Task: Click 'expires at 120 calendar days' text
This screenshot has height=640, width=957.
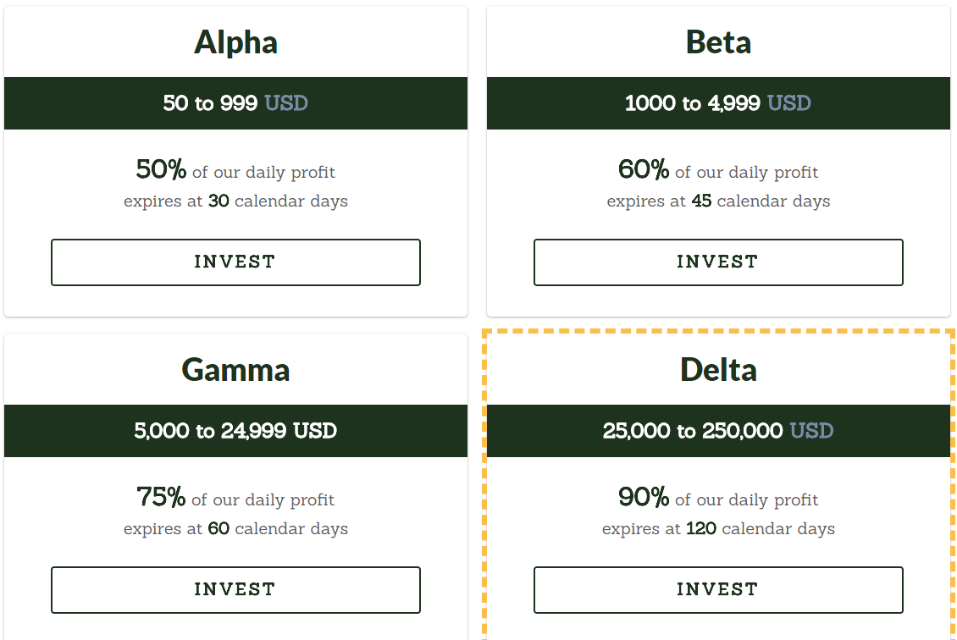Action: [x=718, y=529]
